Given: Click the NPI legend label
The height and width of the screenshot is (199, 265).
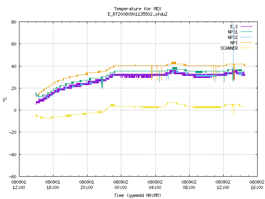Looking at the screenshot, I should click(x=234, y=43).
